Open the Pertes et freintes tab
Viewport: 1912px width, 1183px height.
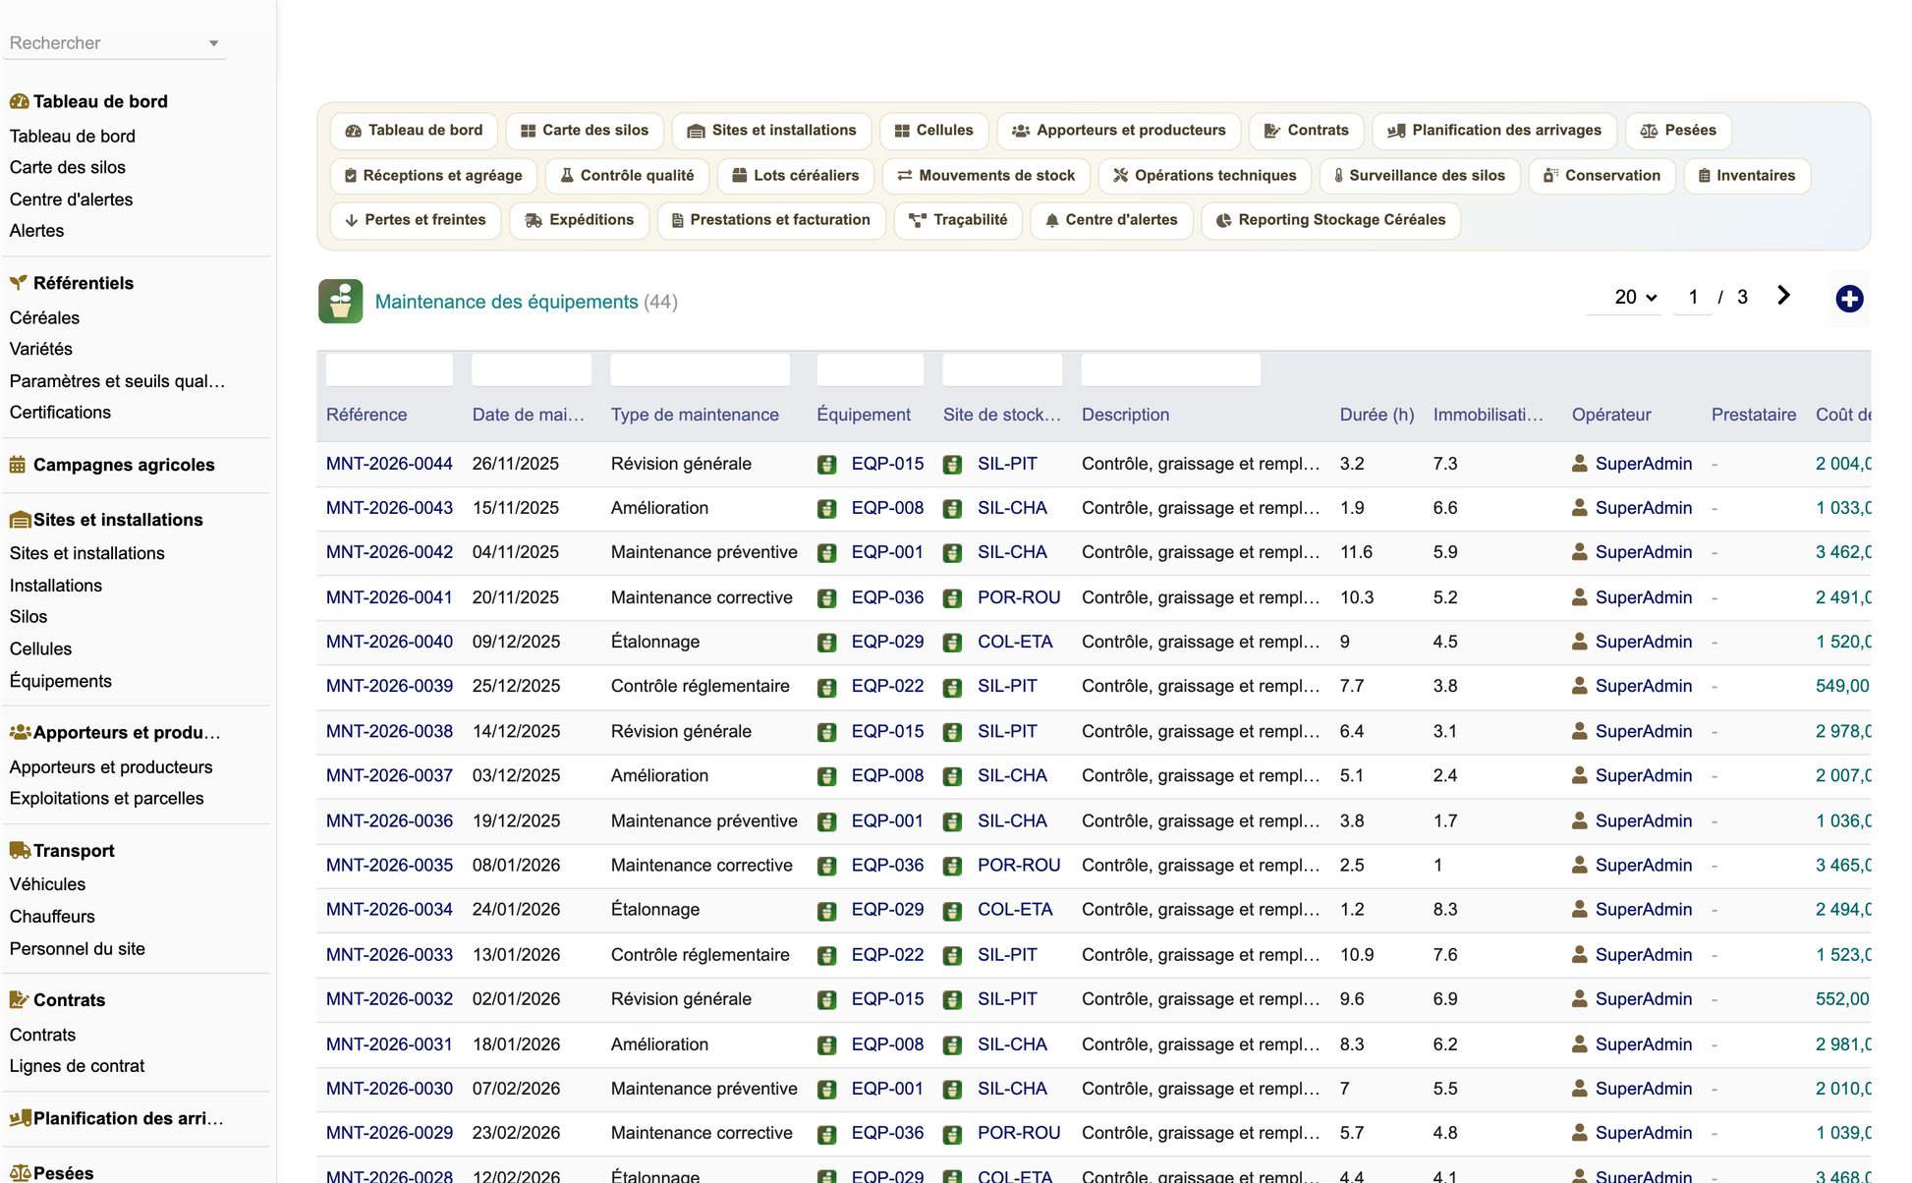(415, 219)
